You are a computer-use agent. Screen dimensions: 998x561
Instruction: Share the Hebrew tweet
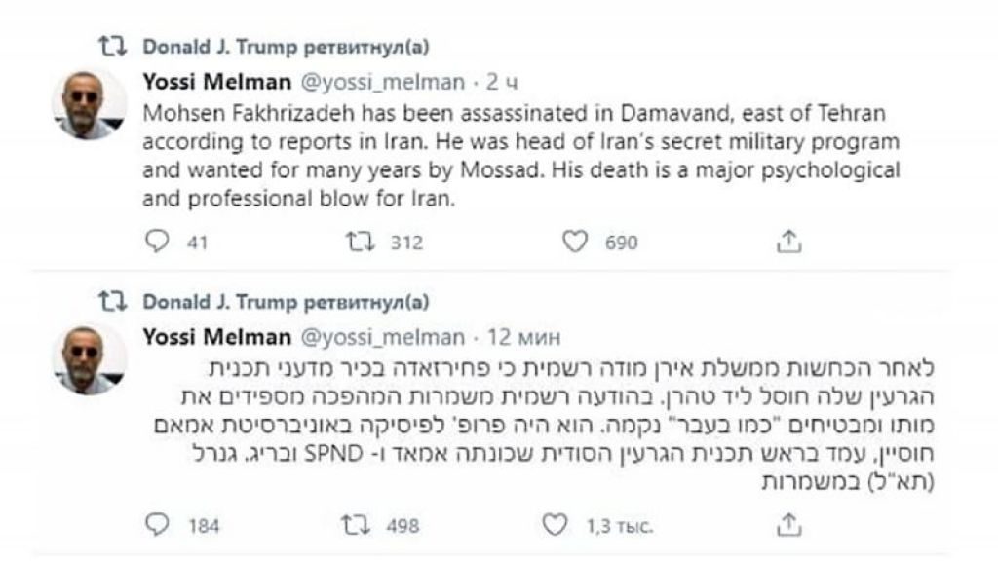[x=790, y=526]
